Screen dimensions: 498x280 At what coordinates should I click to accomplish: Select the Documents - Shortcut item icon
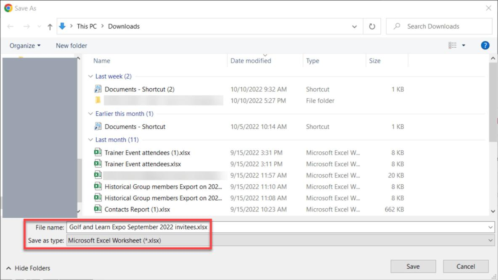[x=98, y=126]
